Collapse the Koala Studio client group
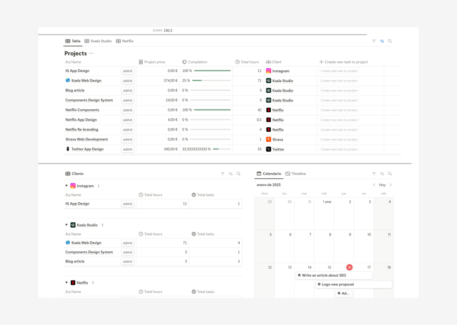Viewport: 457px width, 325px height. coord(66,225)
